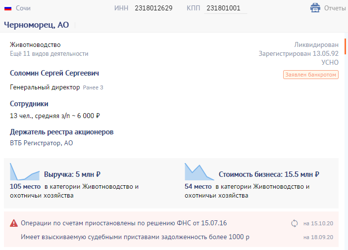This screenshot has width=348, height=250.
Task: Open the Сотрудники section heading
Action: click(29, 104)
